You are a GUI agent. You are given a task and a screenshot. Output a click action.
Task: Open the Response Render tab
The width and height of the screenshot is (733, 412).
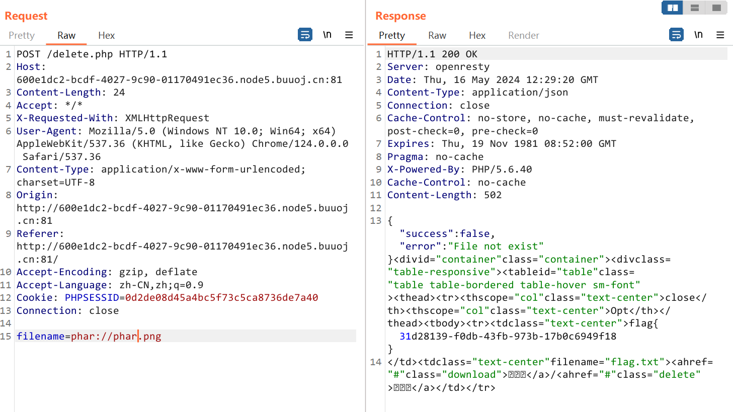click(524, 35)
